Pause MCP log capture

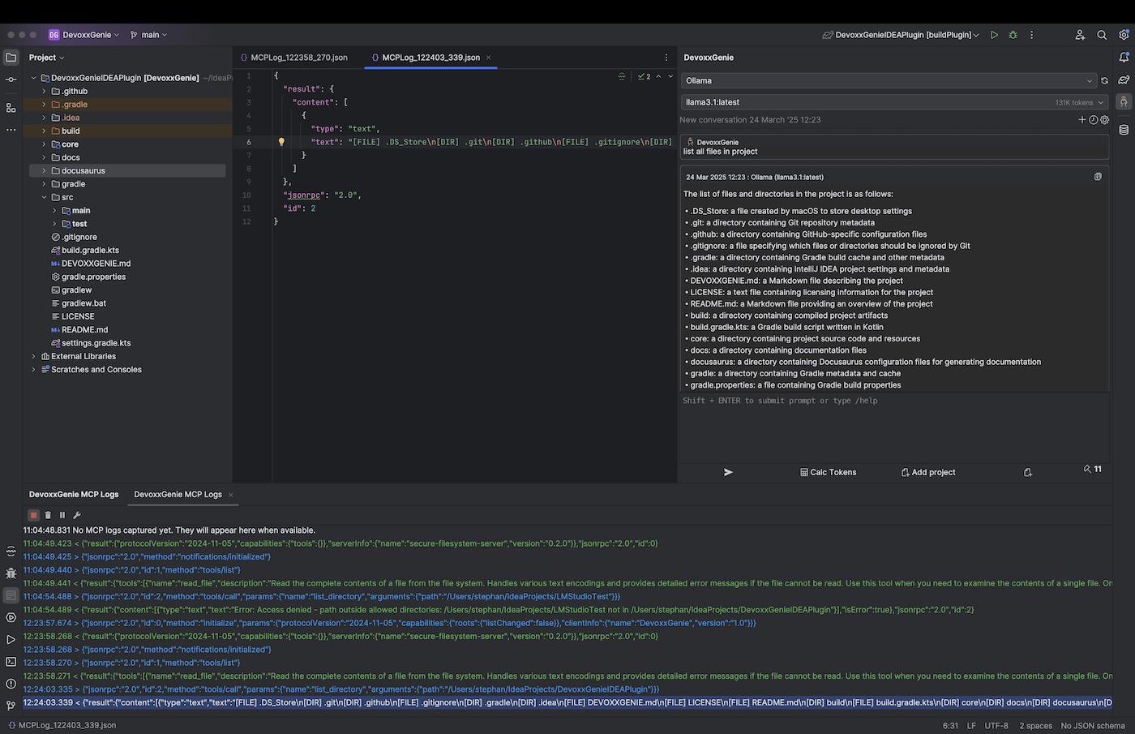[x=62, y=515]
